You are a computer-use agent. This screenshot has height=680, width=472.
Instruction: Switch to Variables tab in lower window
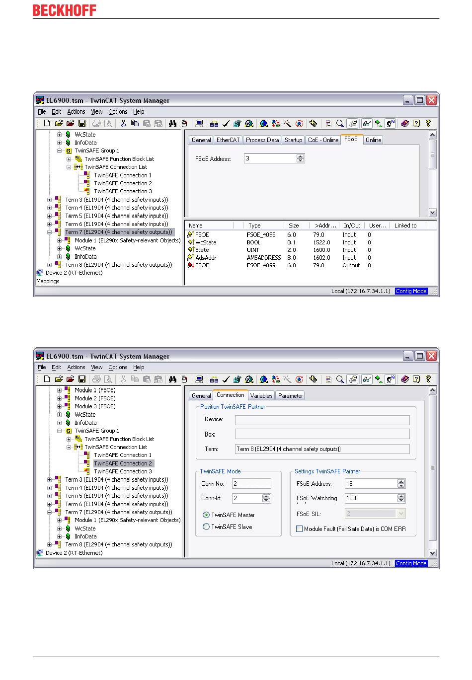(261, 396)
